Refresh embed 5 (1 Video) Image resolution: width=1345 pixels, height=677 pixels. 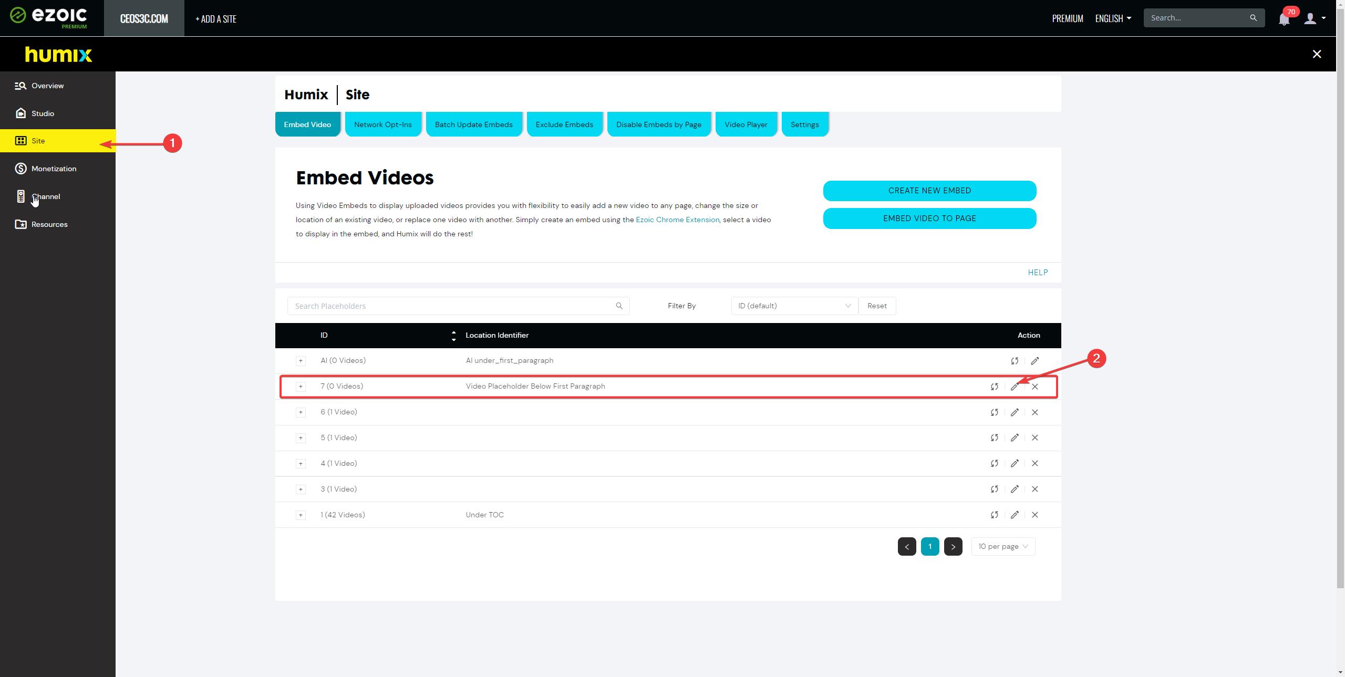tap(994, 438)
